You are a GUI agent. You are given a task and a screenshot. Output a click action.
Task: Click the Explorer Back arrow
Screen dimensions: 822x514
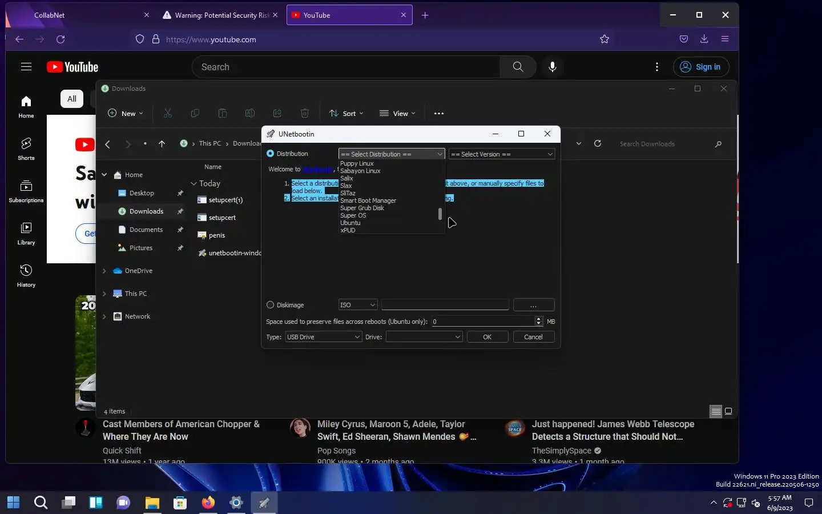click(x=107, y=144)
